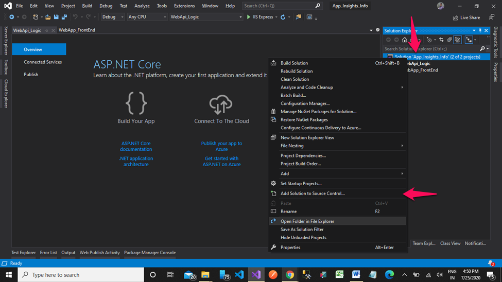Click the Pending Changes Filter clock icon
This screenshot has height=282, width=502.
pyautogui.click(x=429, y=40)
